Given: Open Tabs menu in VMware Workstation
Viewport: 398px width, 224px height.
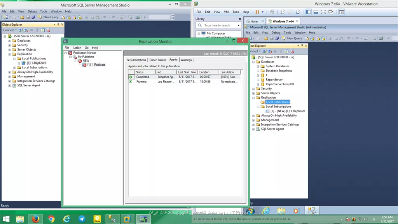Looking at the screenshot, I should pyautogui.click(x=236, y=12).
